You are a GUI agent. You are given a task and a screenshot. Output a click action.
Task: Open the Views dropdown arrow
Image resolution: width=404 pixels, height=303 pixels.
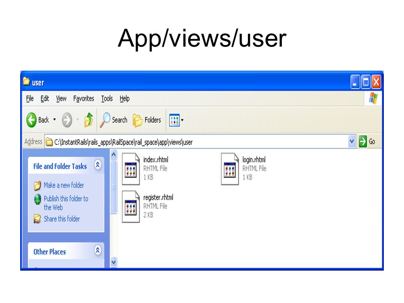(182, 120)
